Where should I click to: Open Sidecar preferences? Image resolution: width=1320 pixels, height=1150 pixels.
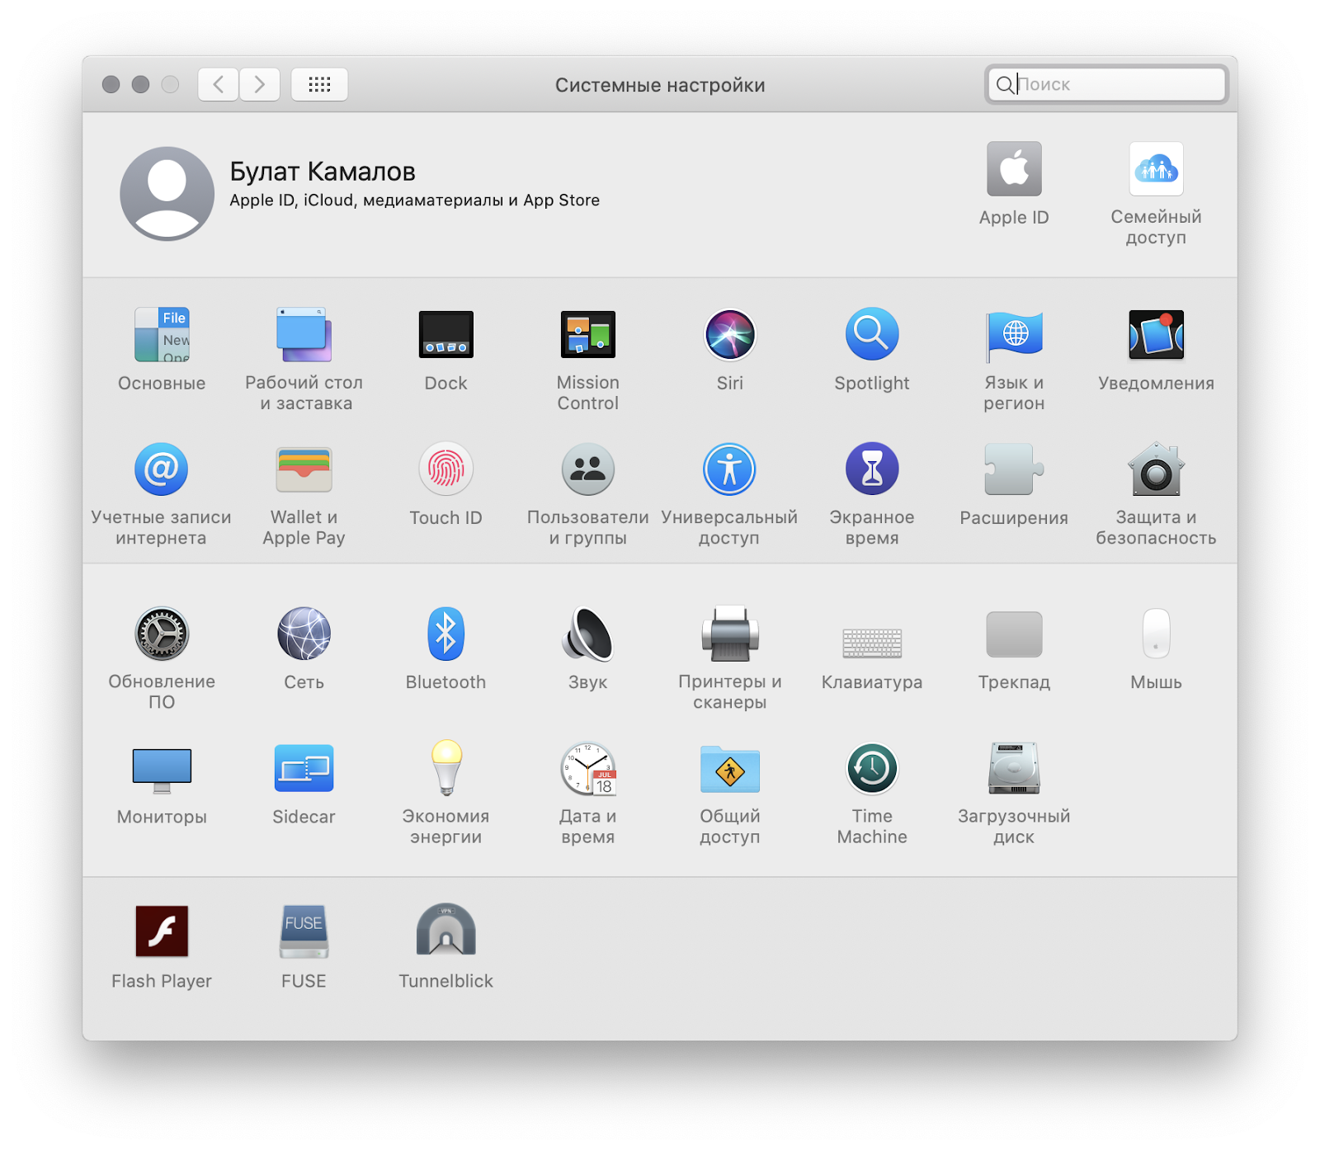[304, 769]
